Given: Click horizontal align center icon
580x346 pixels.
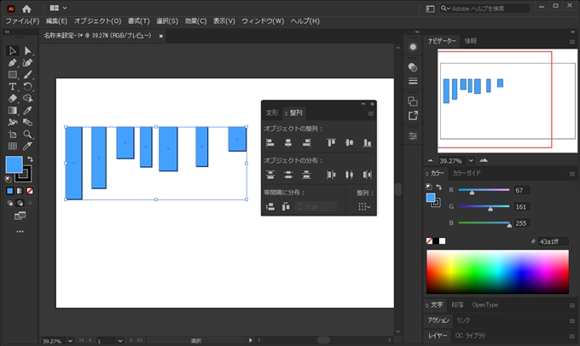Looking at the screenshot, I should pos(288,142).
